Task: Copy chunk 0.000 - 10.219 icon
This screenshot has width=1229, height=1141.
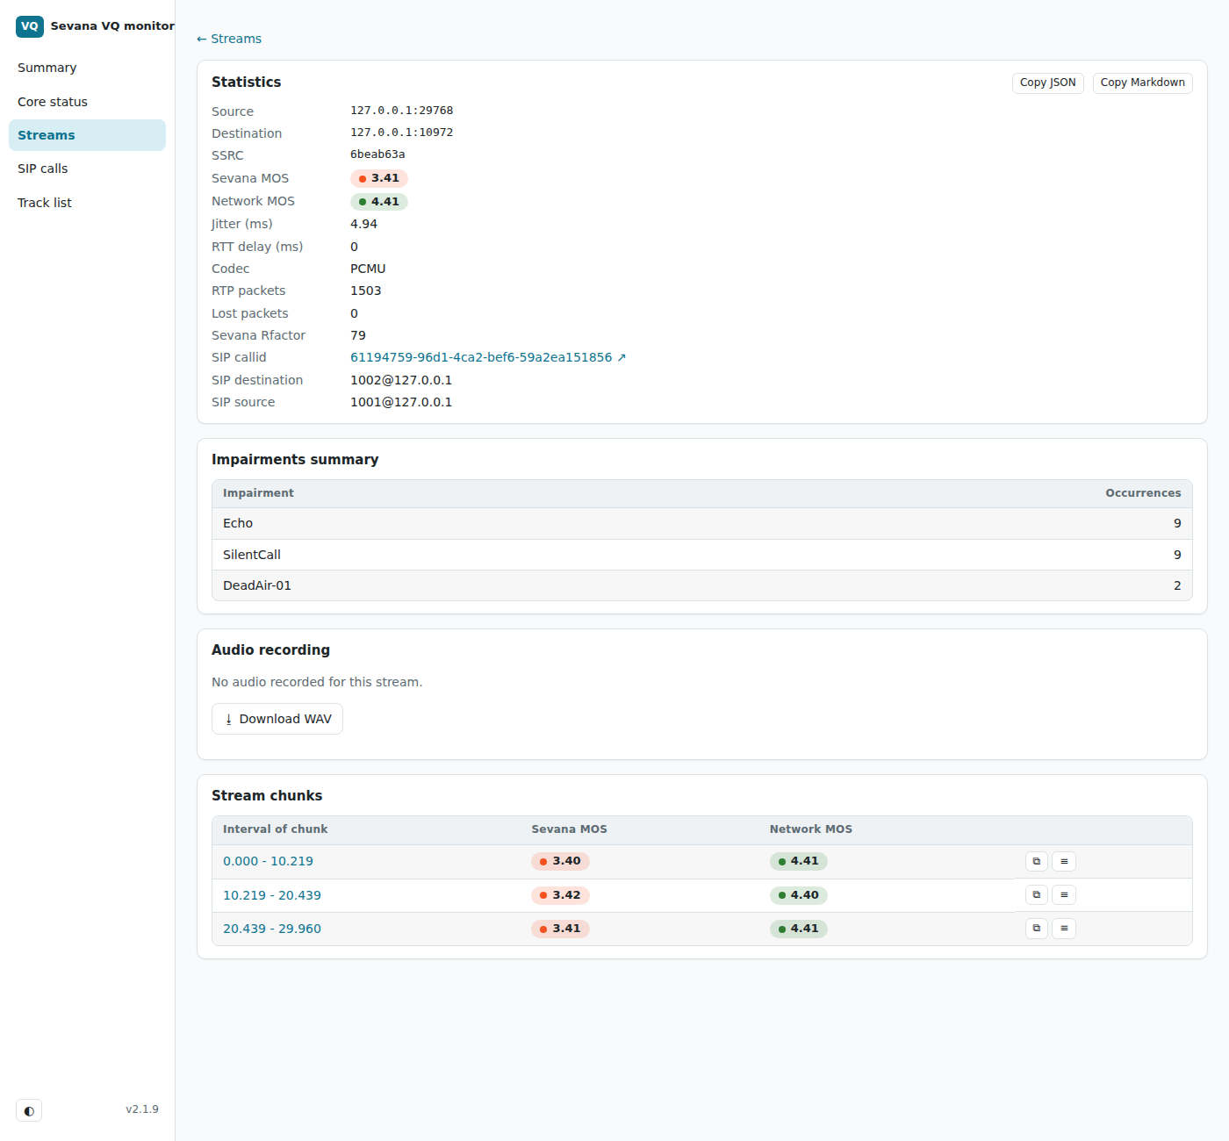Action: coord(1037,861)
